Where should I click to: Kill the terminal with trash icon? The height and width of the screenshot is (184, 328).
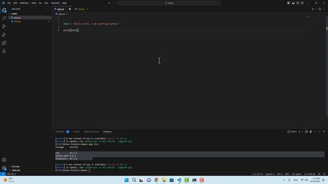[x=311, y=132]
